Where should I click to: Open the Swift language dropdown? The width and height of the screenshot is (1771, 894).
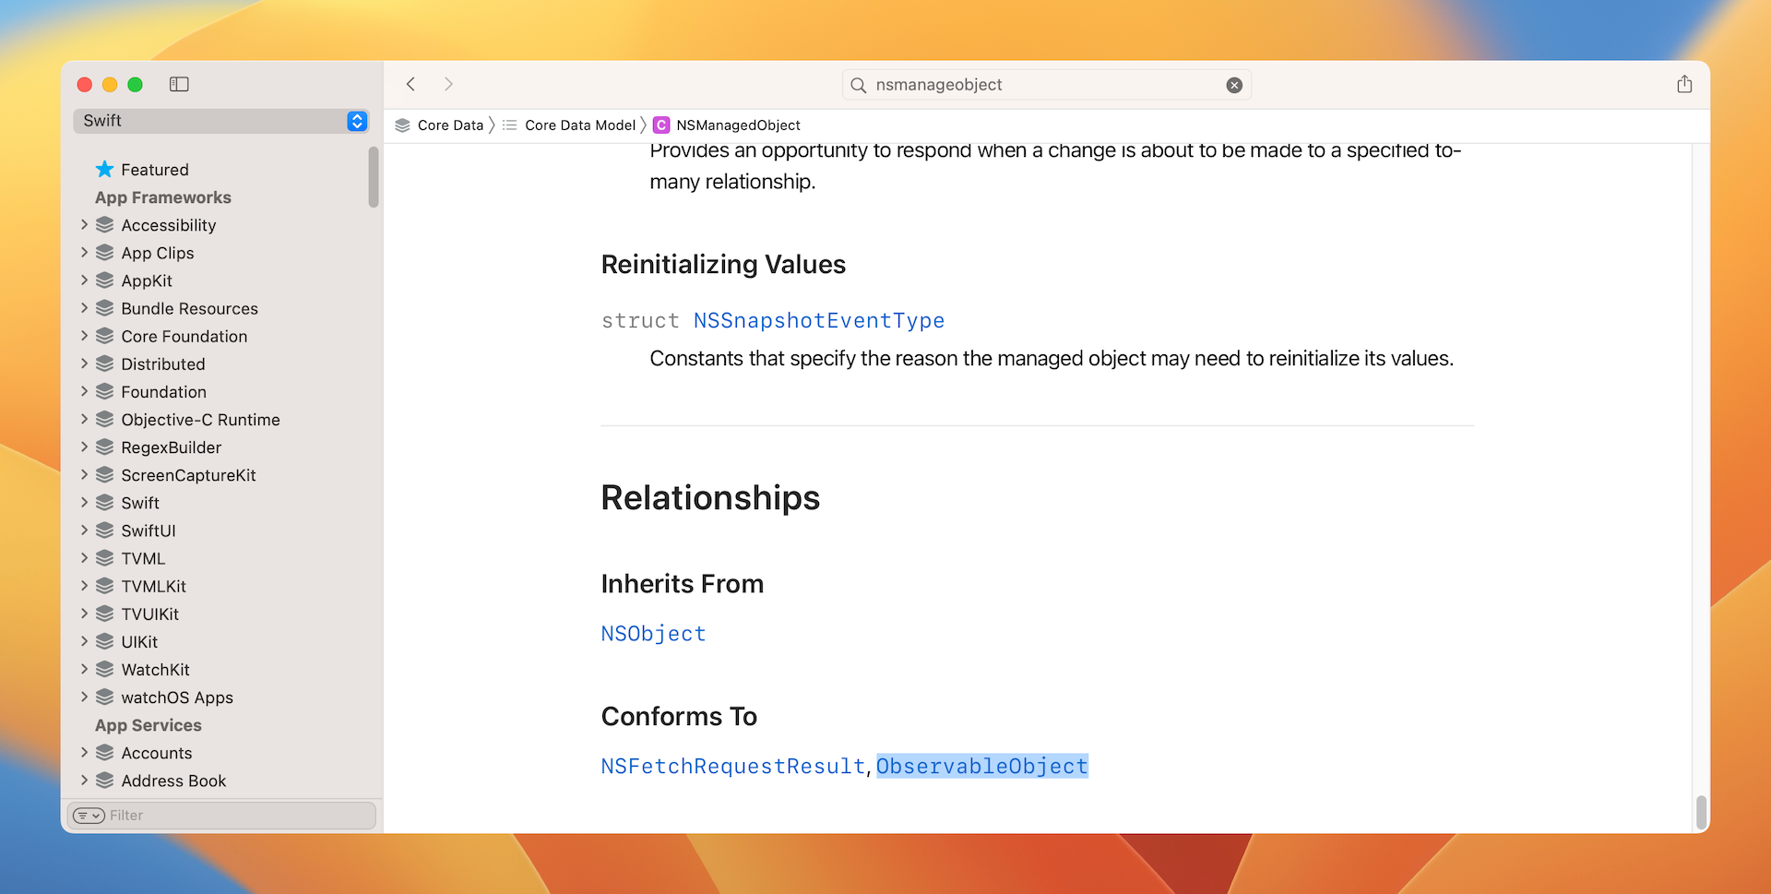[221, 120]
